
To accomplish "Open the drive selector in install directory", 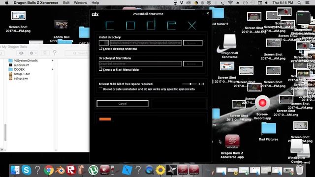I will (x=104, y=43).
